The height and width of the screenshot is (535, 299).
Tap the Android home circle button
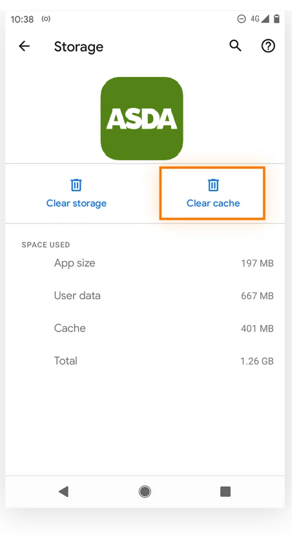pos(145,492)
